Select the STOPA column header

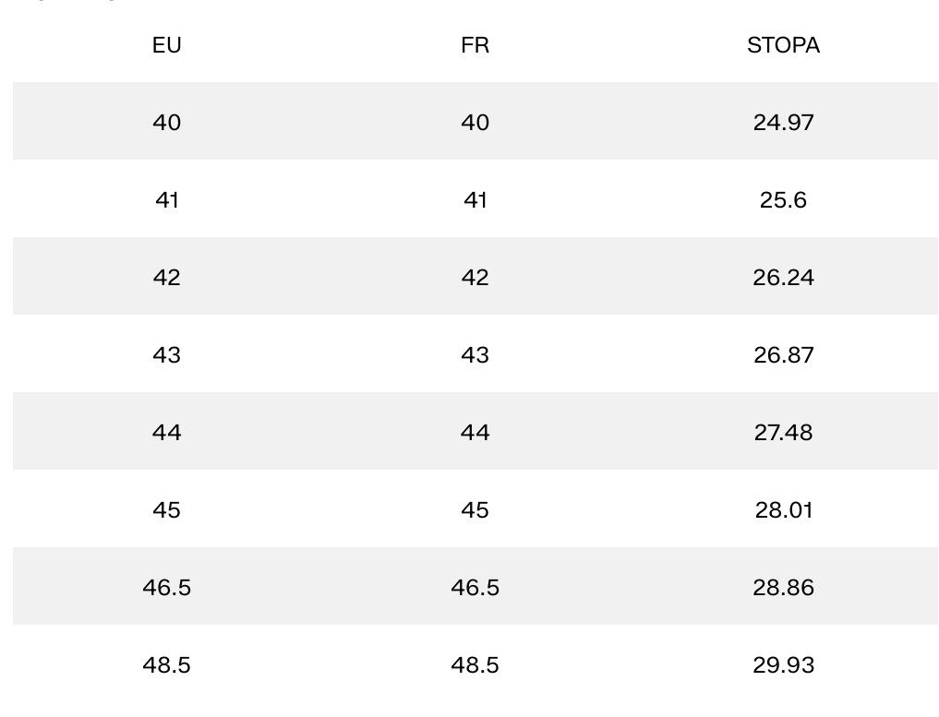[x=783, y=45]
